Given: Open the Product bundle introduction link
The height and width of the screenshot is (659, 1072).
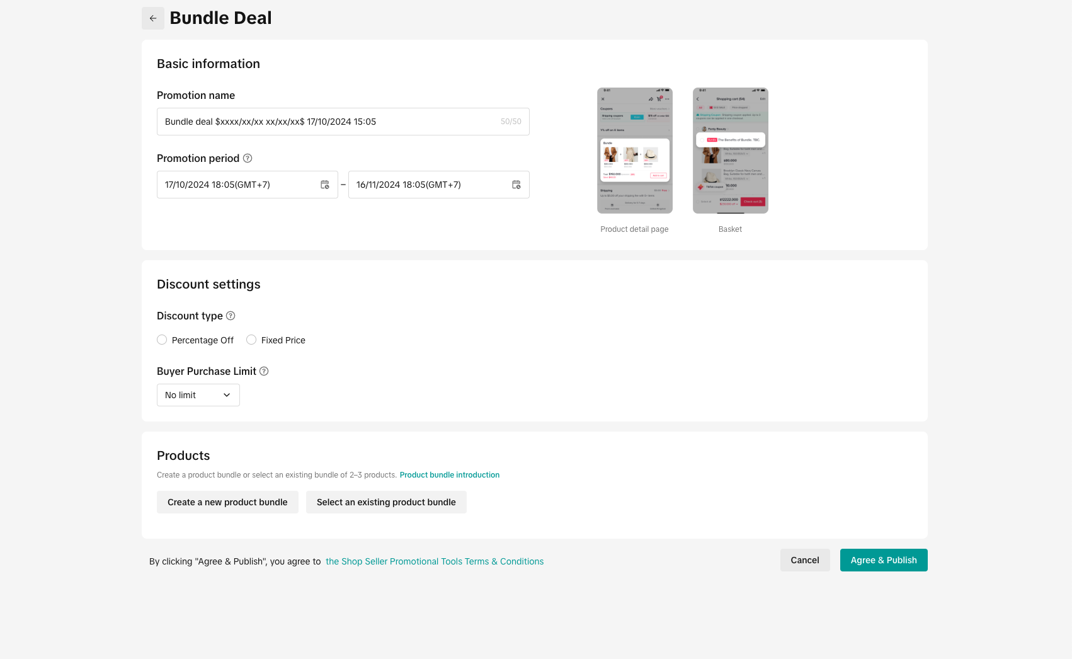Looking at the screenshot, I should (449, 475).
